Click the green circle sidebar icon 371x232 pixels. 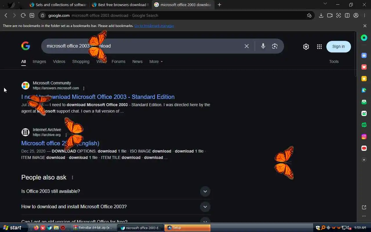point(364,38)
